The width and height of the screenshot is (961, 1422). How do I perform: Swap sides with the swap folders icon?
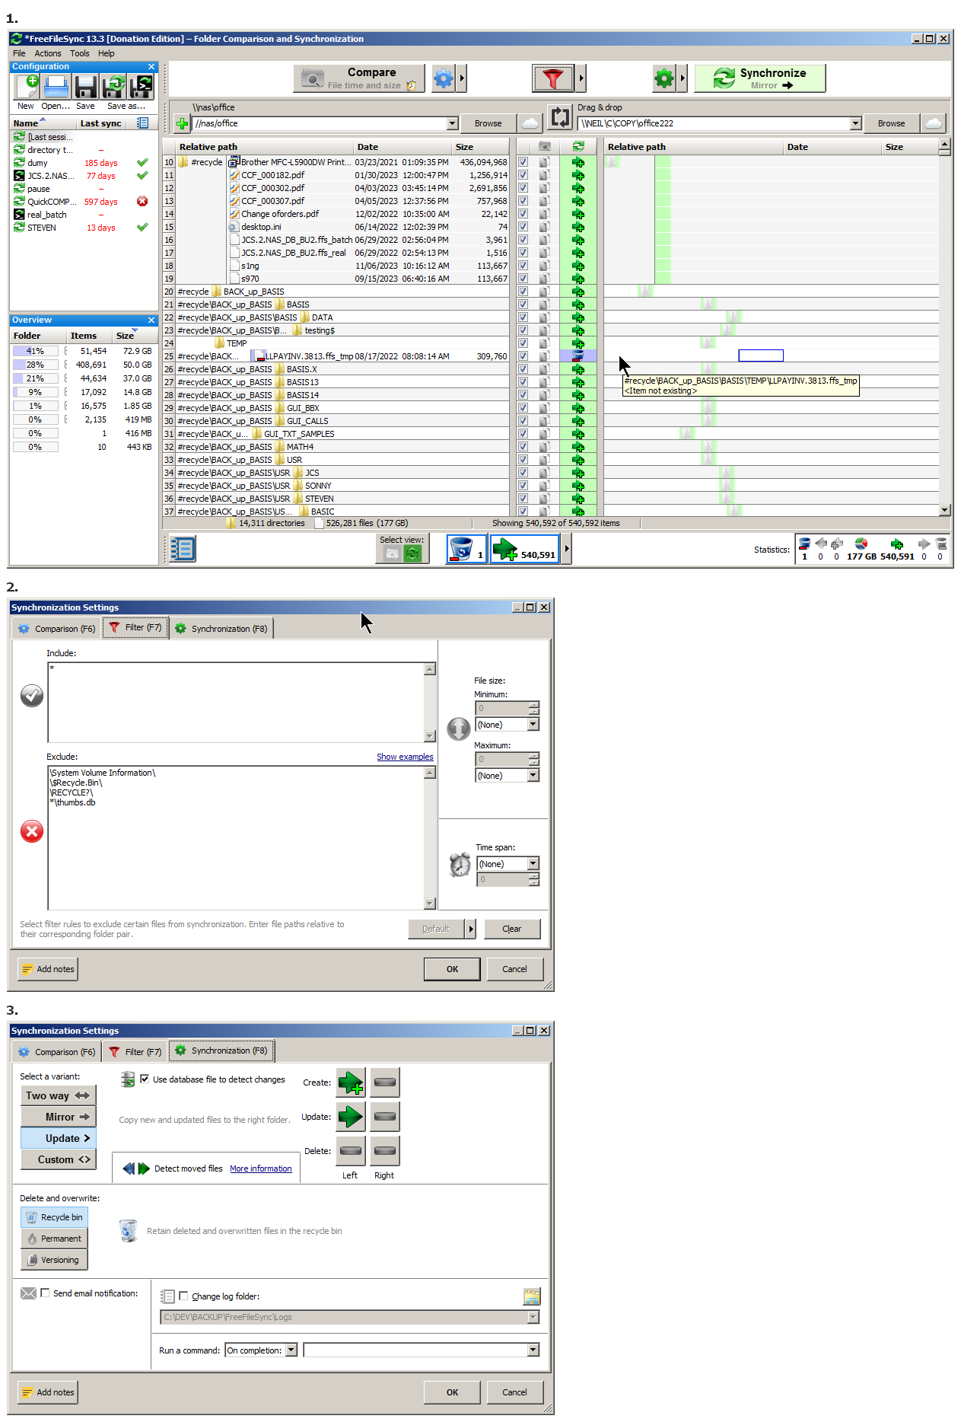click(x=560, y=117)
